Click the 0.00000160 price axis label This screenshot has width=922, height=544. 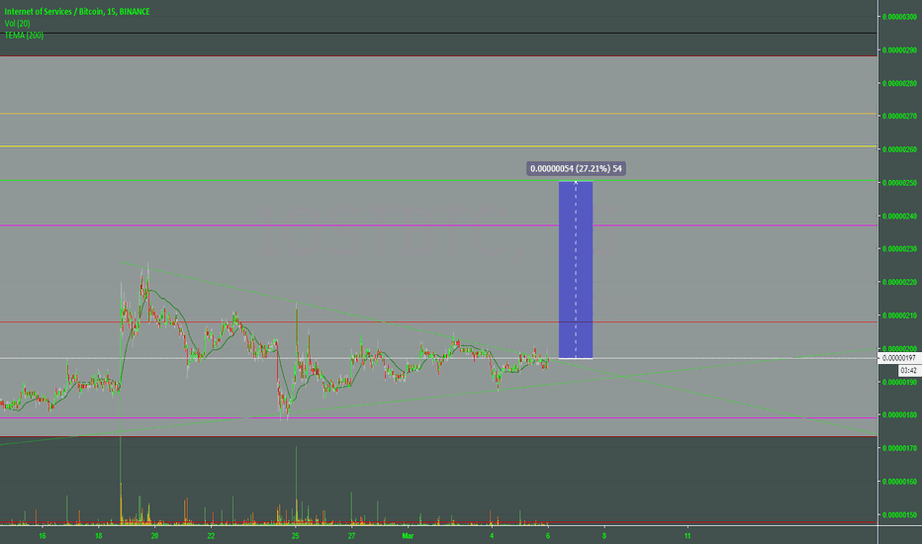coord(899,481)
